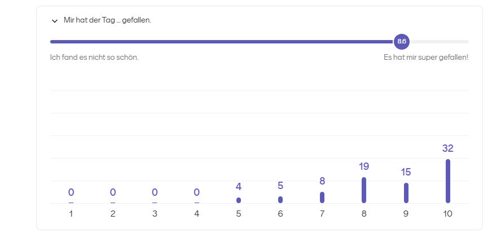Click the value label 32
Viewport: 492px width, 246px height.
point(448,148)
